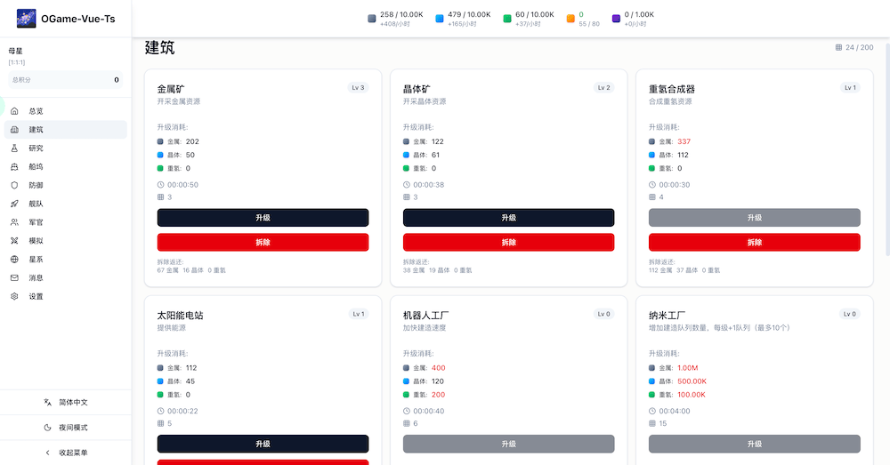Upgrade the 金属矿 metal mine

[263, 218]
